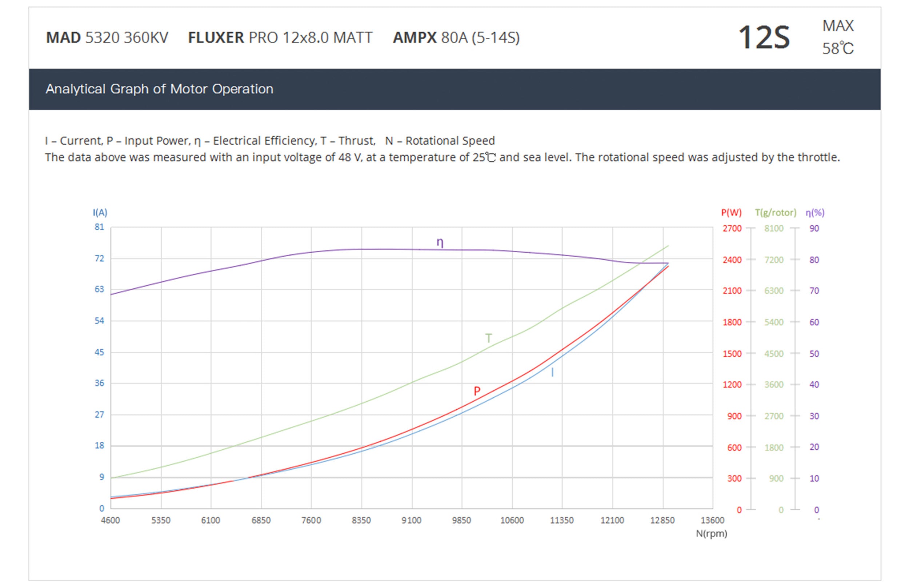This screenshot has width=909, height=582.
Task: Click the AMPX 80A (5-14S) text
Action: [456, 38]
